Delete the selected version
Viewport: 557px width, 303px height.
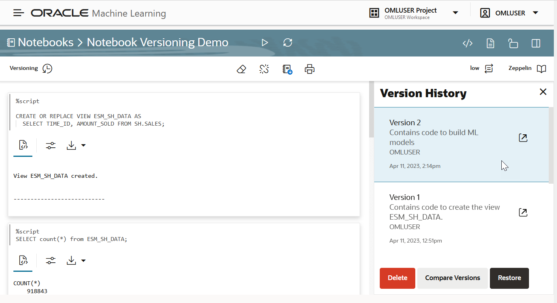[398, 278]
